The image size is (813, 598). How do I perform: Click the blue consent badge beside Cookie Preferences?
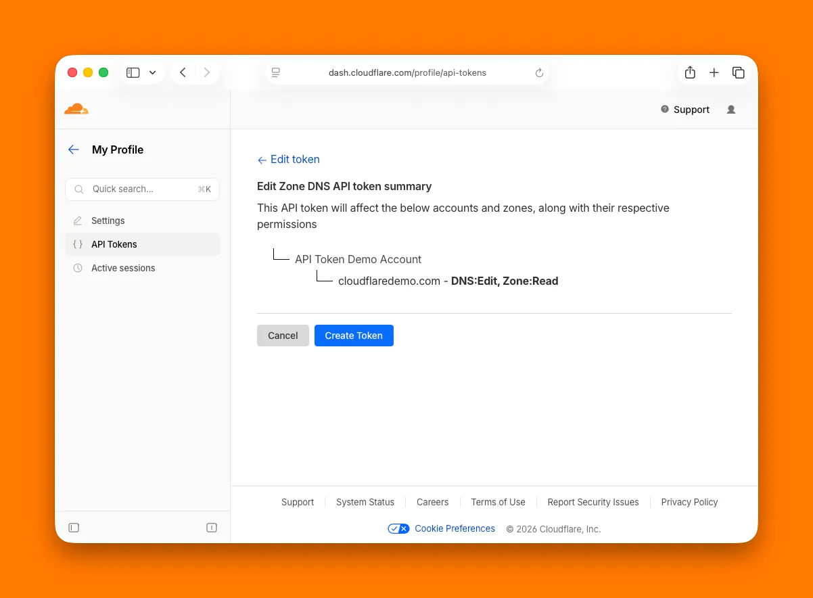[398, 528]
